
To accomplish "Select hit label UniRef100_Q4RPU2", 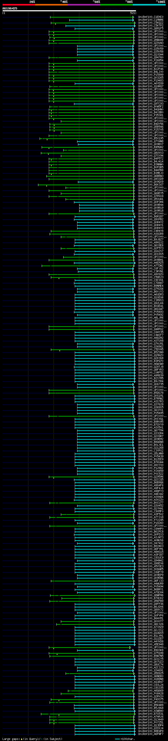I will point(151,329).
